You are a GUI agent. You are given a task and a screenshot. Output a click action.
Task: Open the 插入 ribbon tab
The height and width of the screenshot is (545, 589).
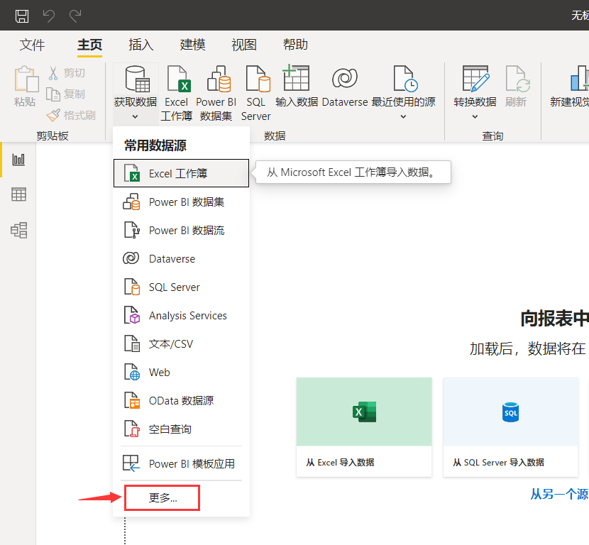tap(141, 45)
